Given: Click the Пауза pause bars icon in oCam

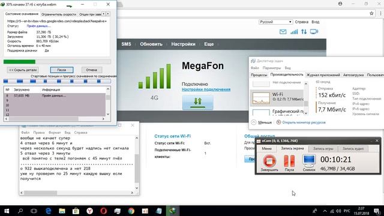Looking at the screenshot, I should pos(289,161).
